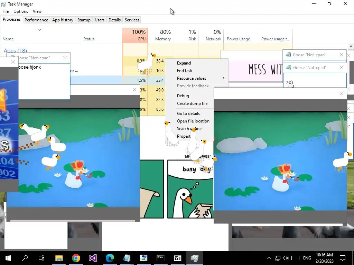Click the 82.3 memory value cell

tap(160, 100)
